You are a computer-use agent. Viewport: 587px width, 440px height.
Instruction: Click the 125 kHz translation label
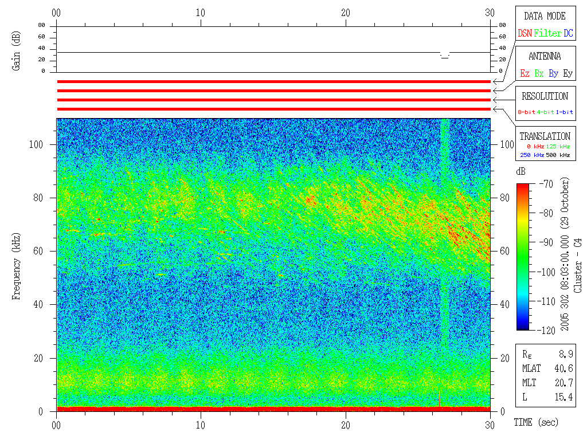558,146
